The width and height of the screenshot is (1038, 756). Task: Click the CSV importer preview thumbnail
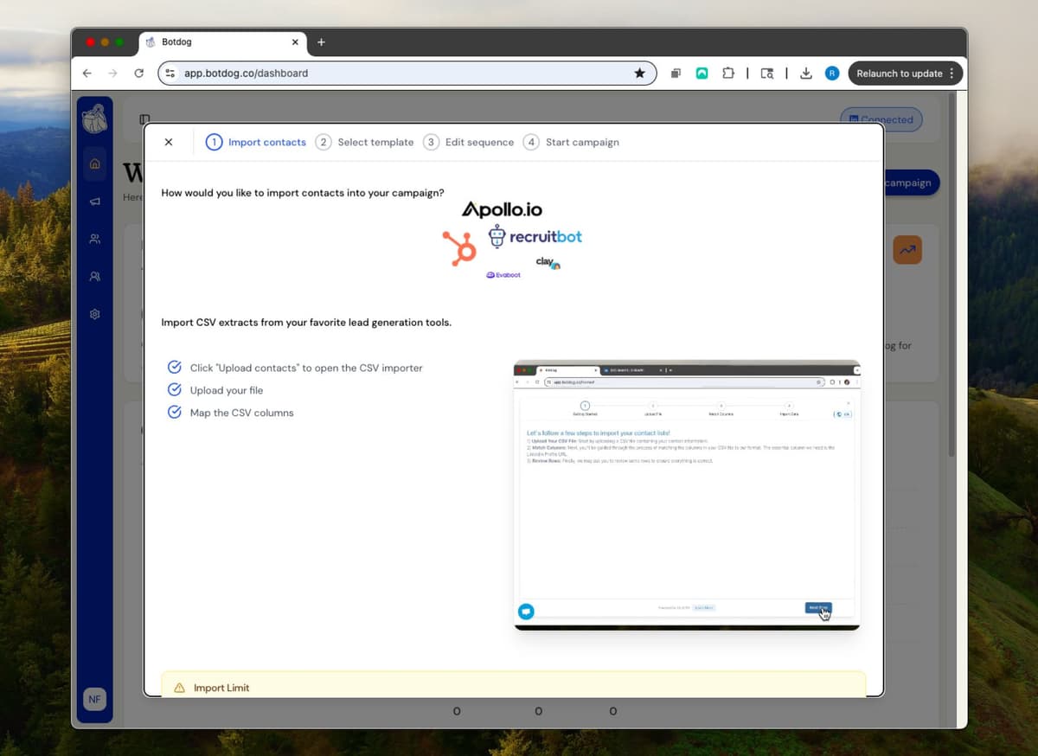687,495
